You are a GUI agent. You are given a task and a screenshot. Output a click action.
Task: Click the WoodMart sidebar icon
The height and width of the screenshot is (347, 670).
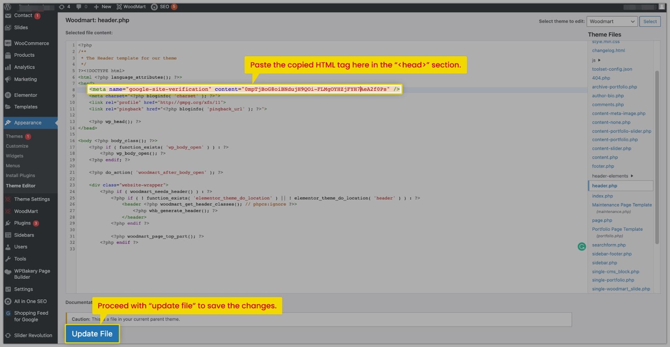click(8, 212)
